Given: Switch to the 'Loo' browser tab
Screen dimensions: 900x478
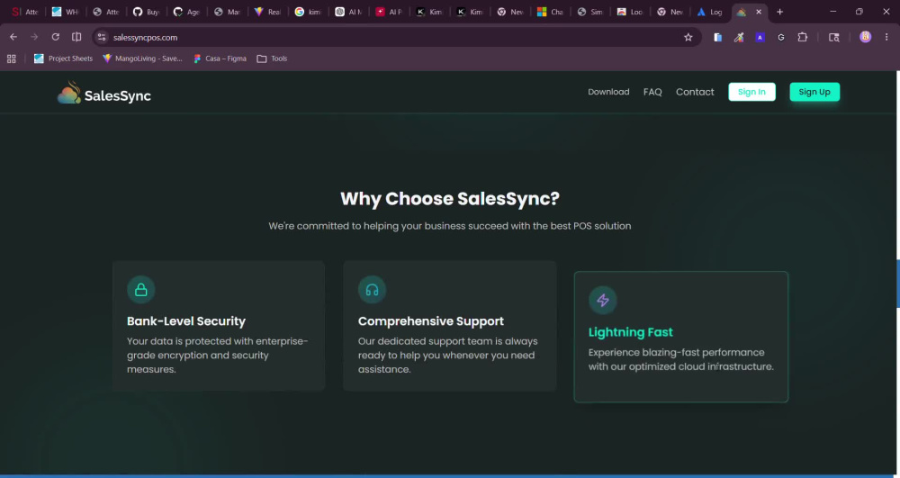Looking at the screenshot, I should [x=630, y=12].
